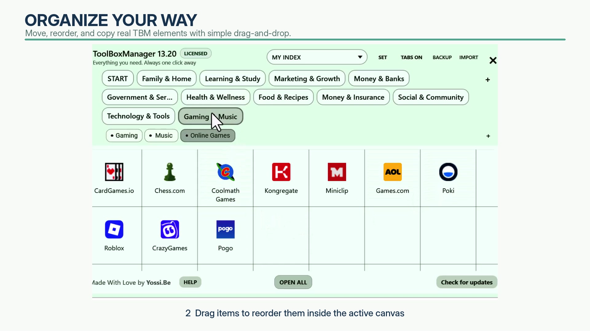The width and height of the screenshot is (590, 331).
Task: Open the Roblox icon
Action: pos(114,229)
